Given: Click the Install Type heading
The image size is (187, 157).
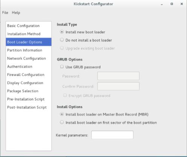Looking at the screenshot, I should [67, 25].
